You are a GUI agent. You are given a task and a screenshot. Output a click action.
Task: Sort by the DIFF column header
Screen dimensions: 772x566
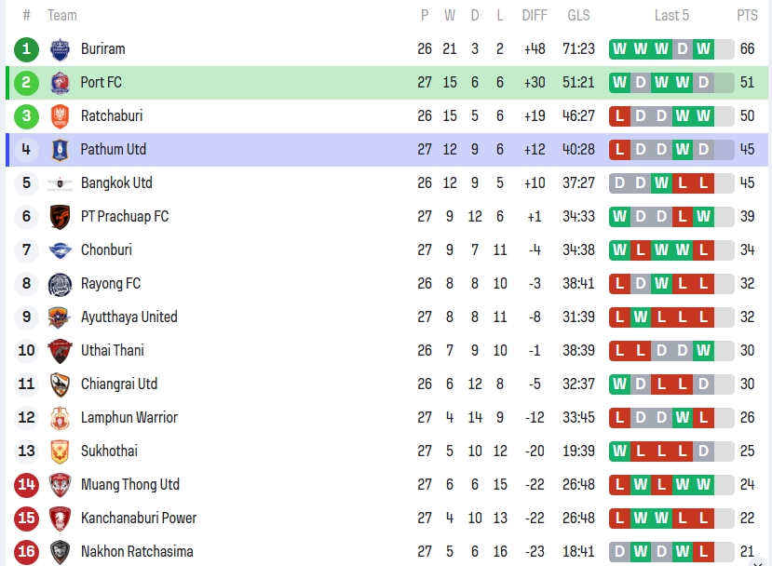tap(535, 15)
